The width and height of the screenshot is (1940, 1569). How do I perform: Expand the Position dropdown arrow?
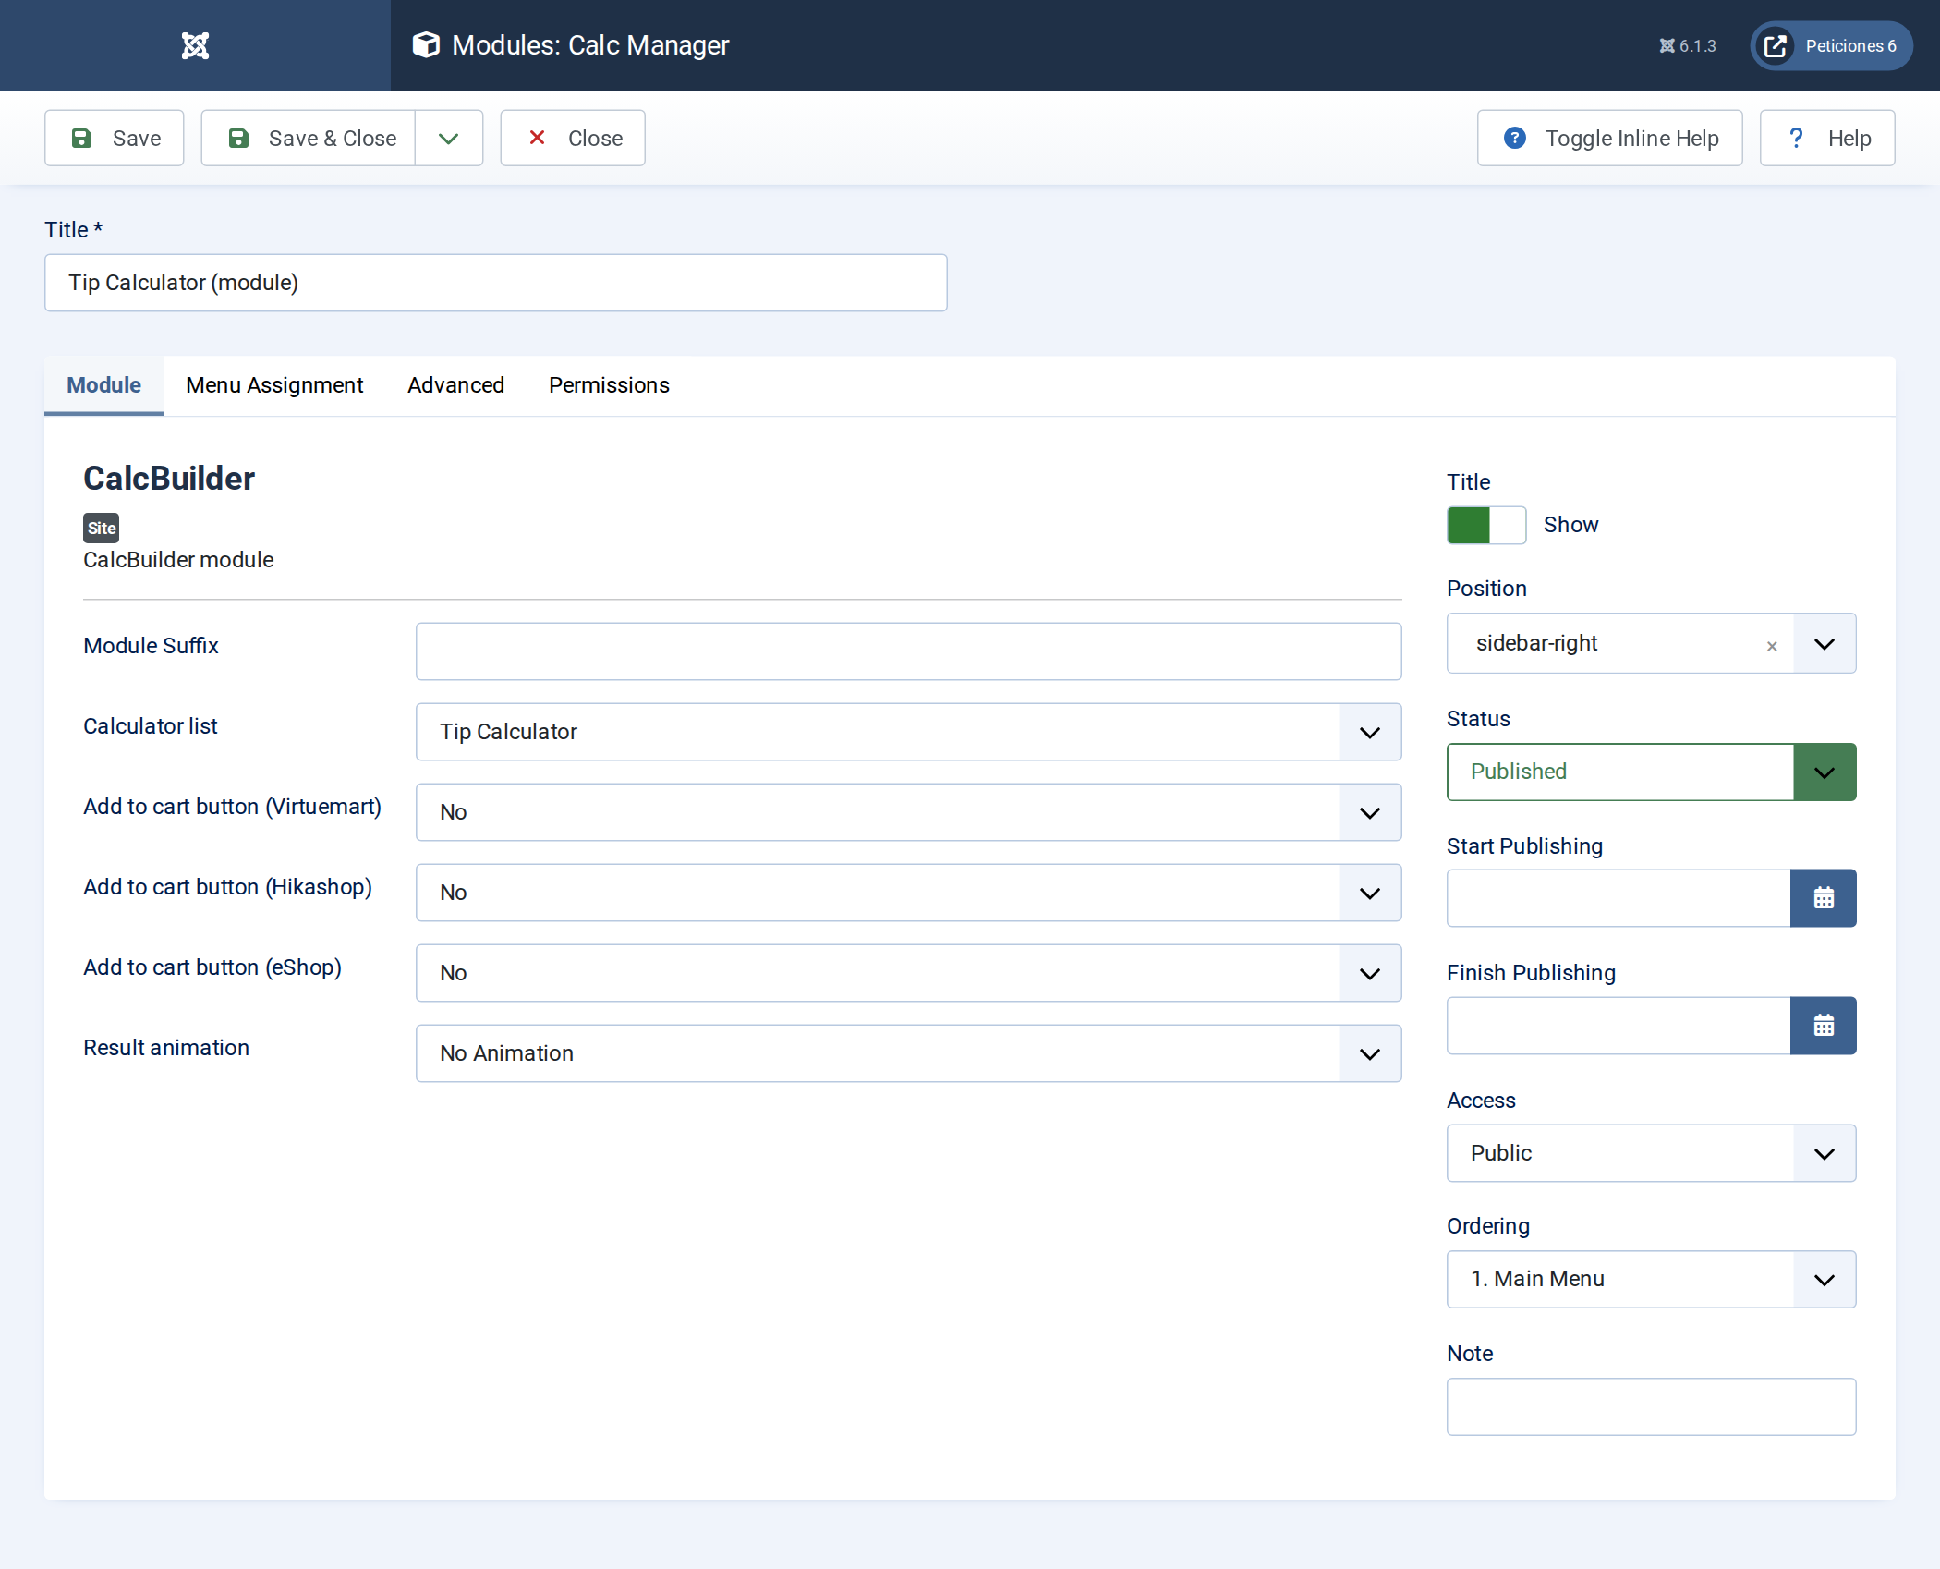1825,644
